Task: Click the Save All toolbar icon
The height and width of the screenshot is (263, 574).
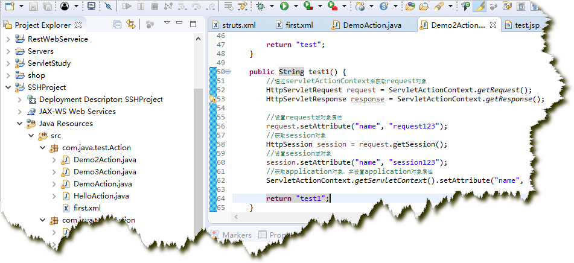Action: 46,7
